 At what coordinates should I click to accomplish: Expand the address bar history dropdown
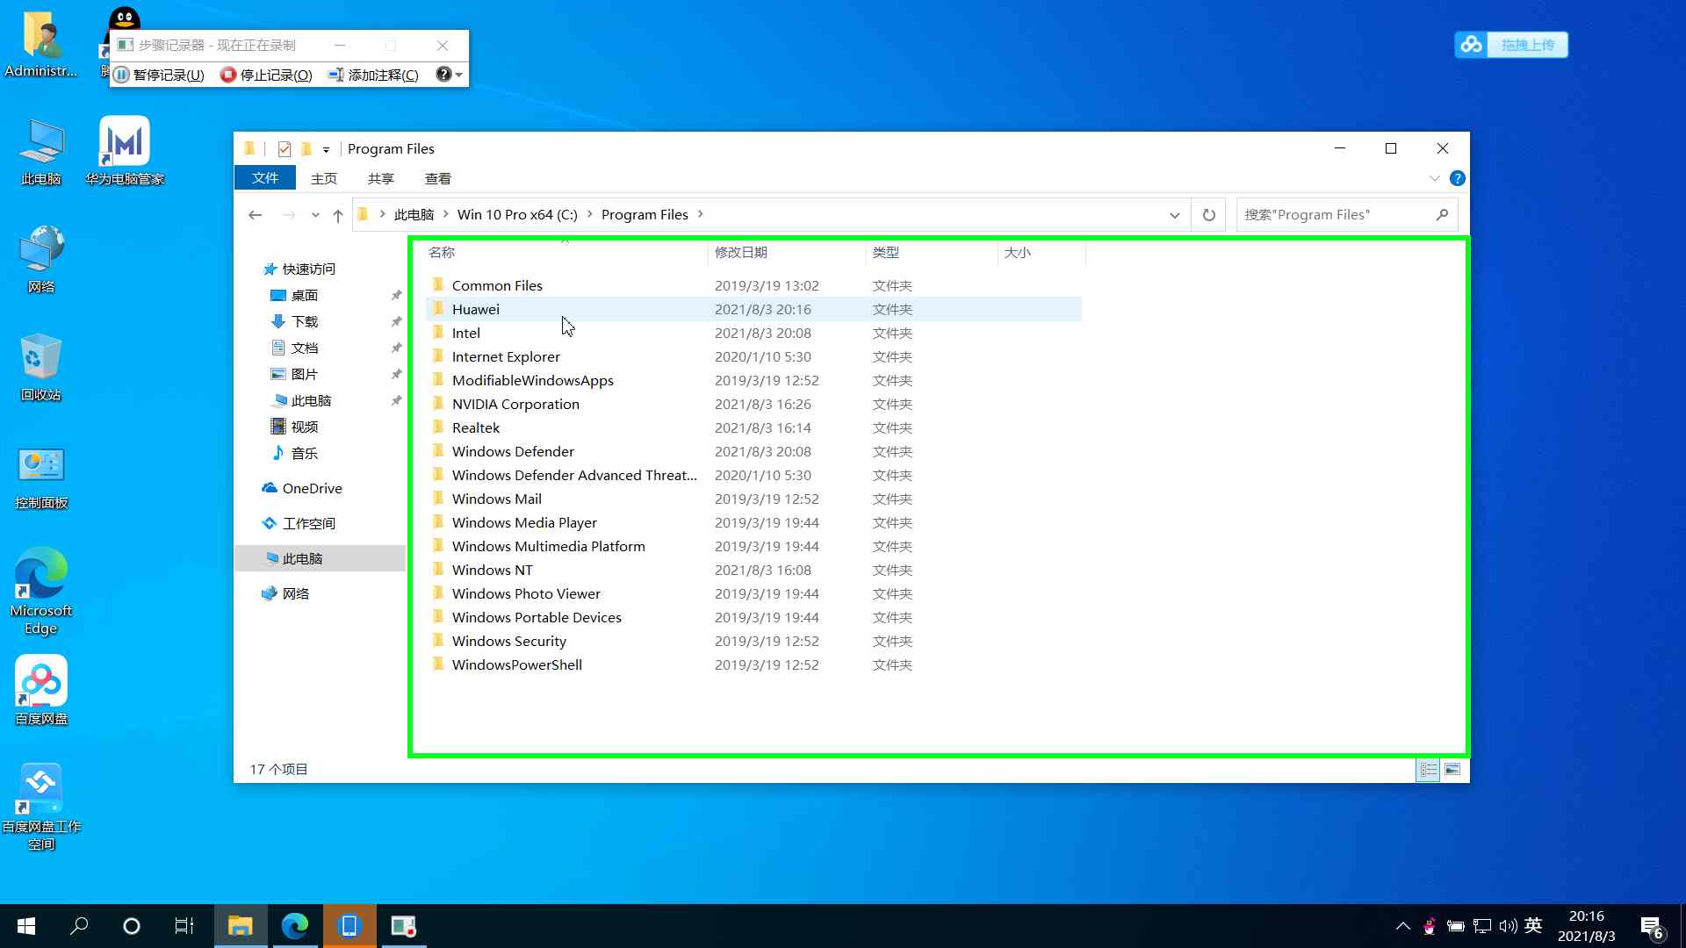click(1174, 215)
